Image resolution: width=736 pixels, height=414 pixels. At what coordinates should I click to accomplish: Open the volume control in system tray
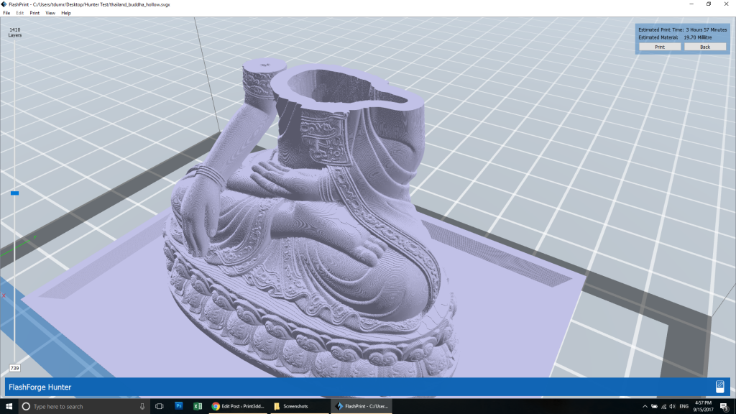pyautogui.click(x=672, y=406)
